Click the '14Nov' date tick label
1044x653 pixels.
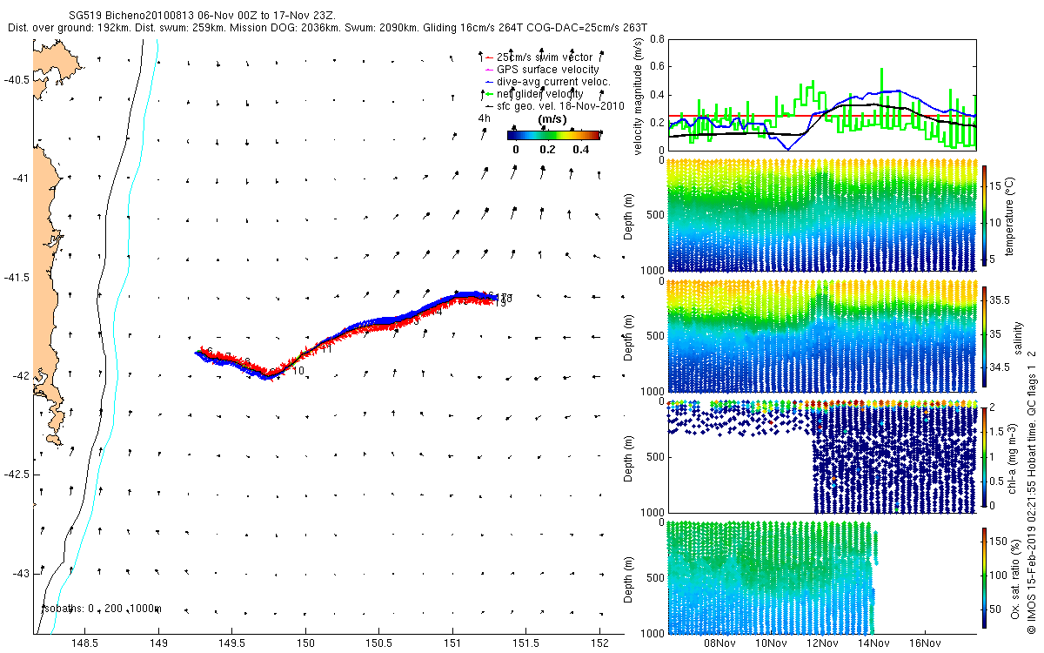click(x=873, y=643)
